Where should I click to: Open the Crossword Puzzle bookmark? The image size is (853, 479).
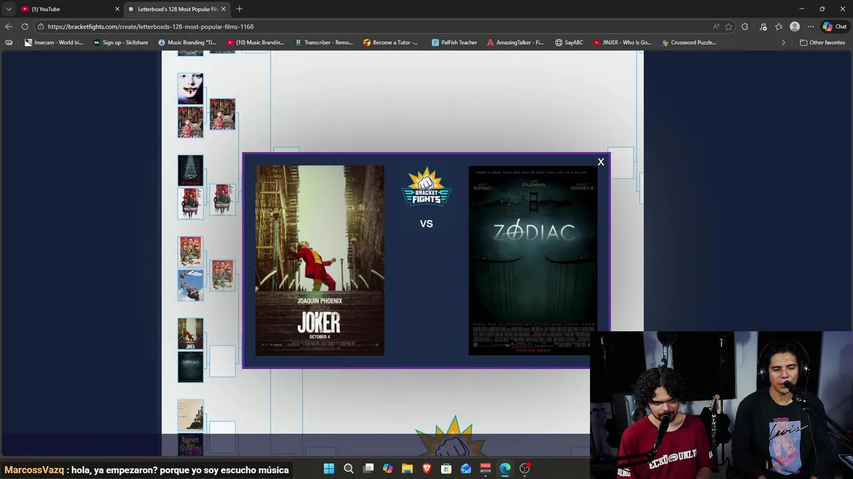coord(688,43)
